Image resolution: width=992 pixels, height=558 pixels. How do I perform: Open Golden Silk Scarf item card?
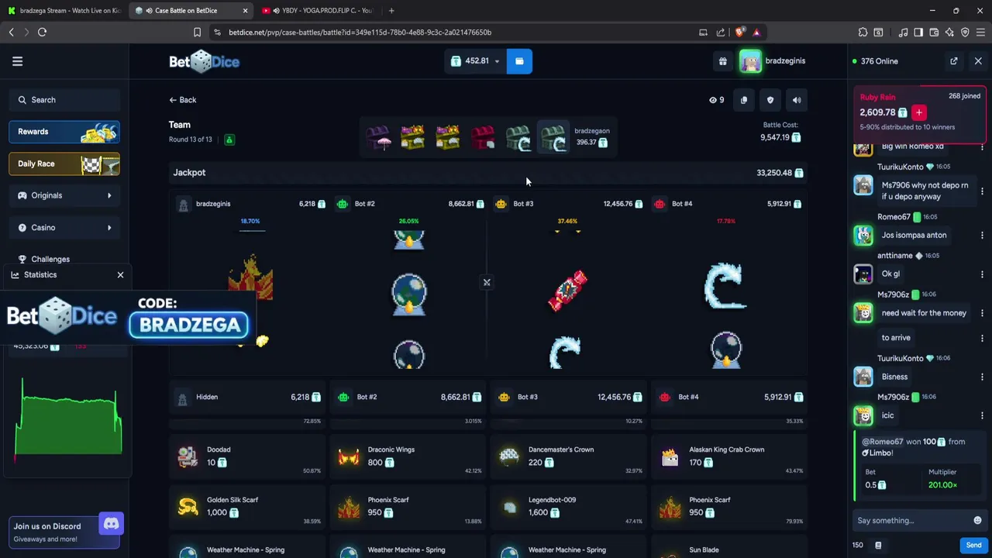[x=246, y=507]
